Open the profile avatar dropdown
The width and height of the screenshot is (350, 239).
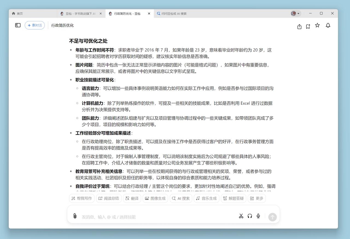(295, 13)
